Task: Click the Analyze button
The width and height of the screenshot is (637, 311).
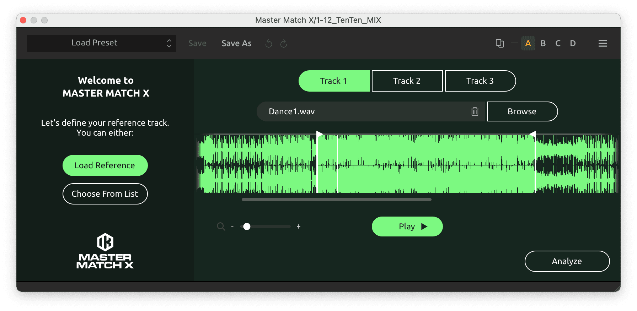Action: click(567, 261)
